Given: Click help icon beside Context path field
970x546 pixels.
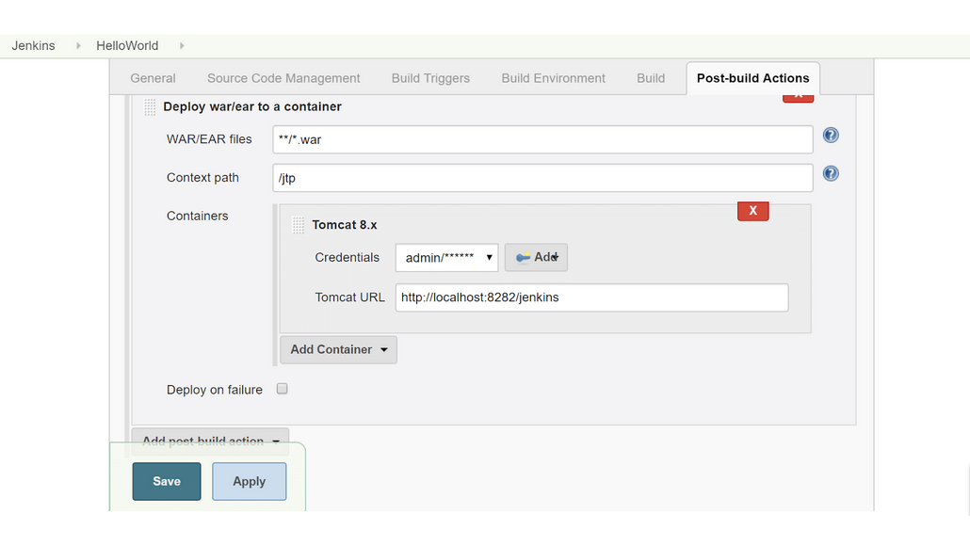Looking at the screenshot, I should coord(831,174).
